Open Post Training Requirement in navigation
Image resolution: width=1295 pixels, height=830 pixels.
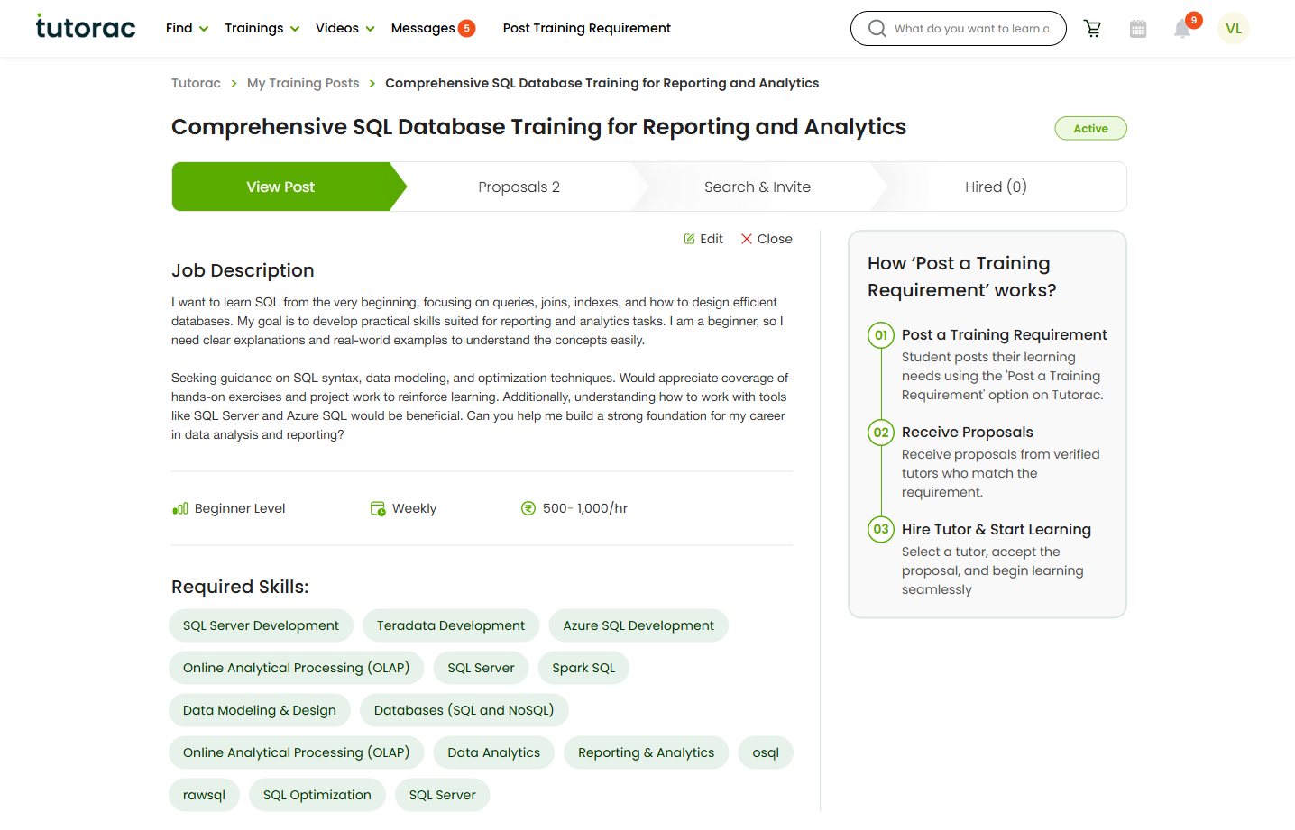point(587,28)
